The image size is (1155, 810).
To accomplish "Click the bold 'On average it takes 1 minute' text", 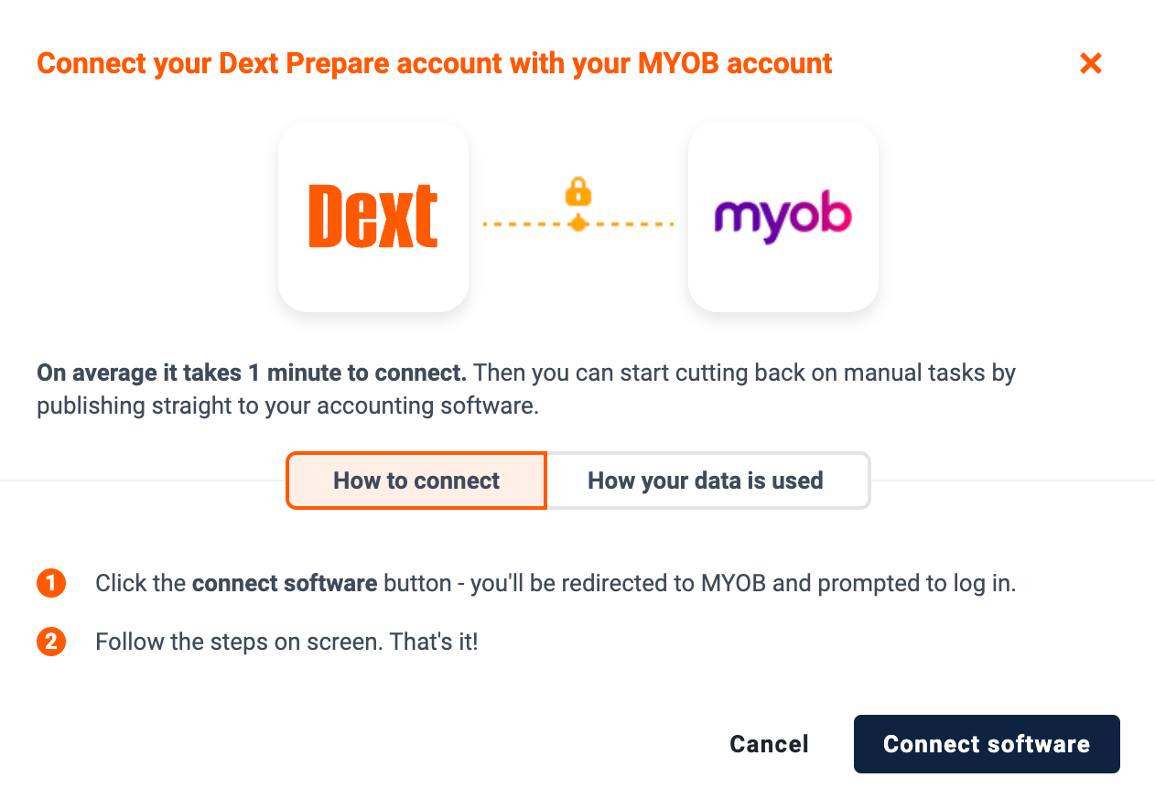I will (252, 373).
